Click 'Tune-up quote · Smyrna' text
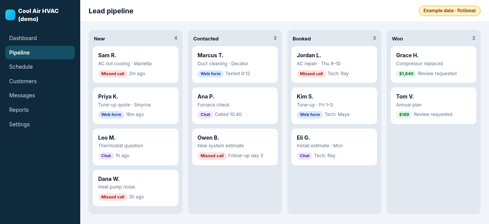The width and height of the screenshot is (489, 224). point(124,105)
